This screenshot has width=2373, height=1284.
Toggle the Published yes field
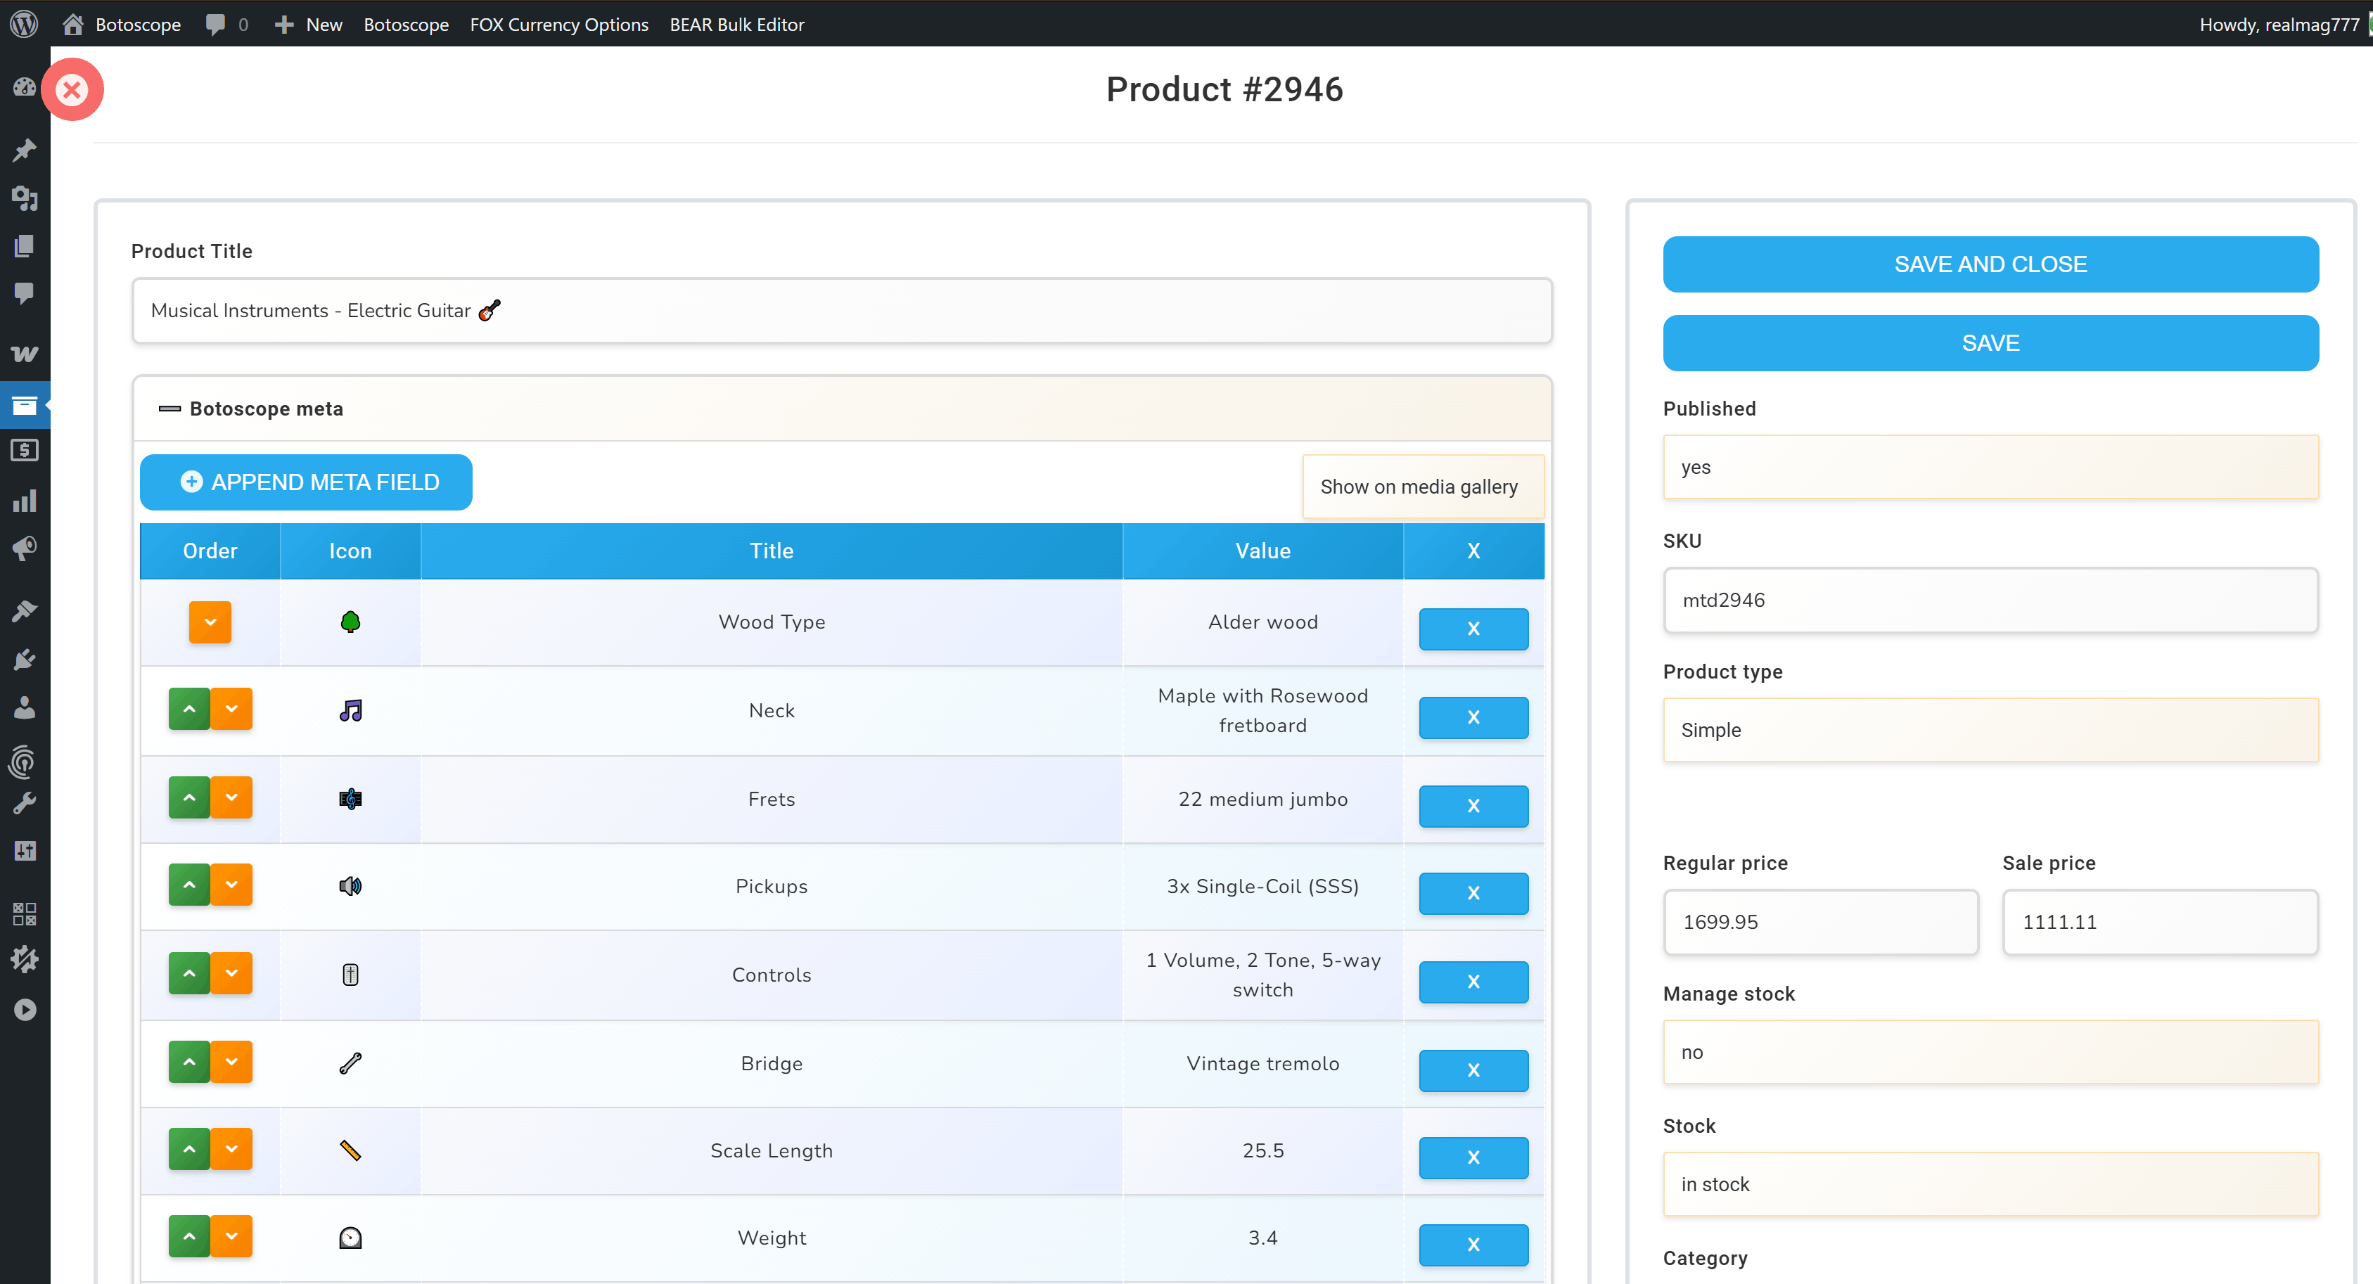point(1990,467)
